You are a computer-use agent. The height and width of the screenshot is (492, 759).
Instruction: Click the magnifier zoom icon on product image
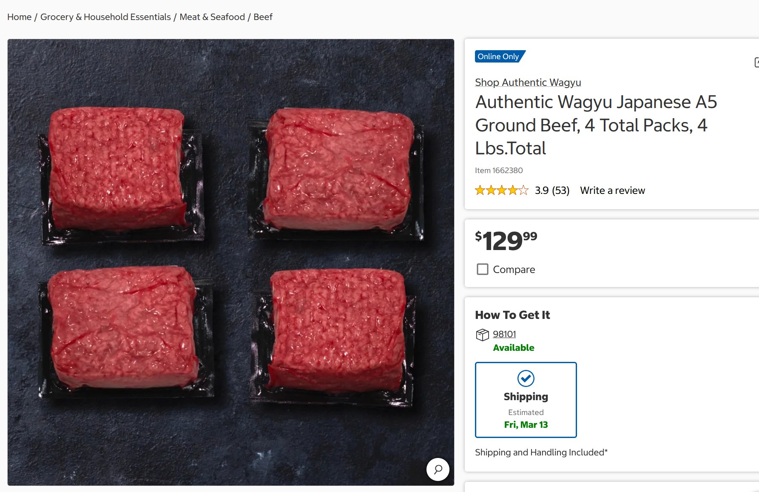(438, 469)
